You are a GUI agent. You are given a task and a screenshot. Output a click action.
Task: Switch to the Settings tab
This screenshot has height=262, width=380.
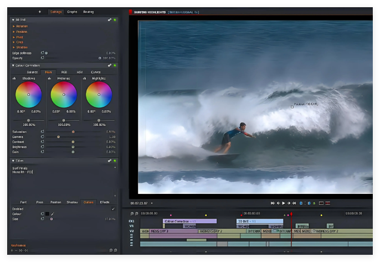56,12
